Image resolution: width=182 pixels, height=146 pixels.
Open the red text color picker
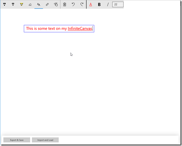point(91,4)
